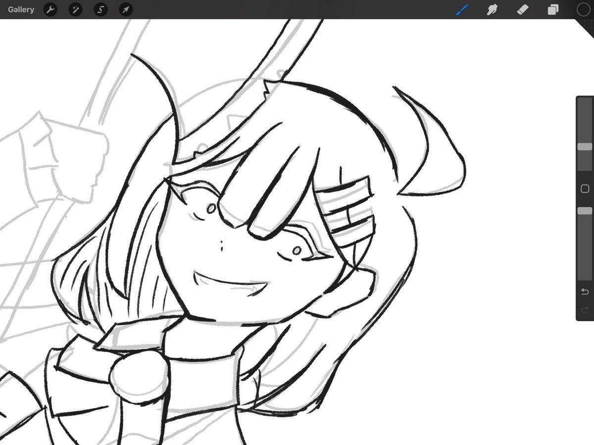This screenshot has width=594, height=445.
Task: Redo the last undone stroke
Action: point(585,310)
